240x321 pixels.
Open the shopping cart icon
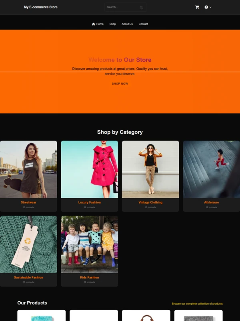(197, 7)
